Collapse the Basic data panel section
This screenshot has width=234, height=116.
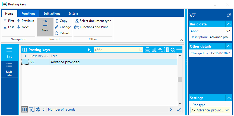tap(228, 24)
